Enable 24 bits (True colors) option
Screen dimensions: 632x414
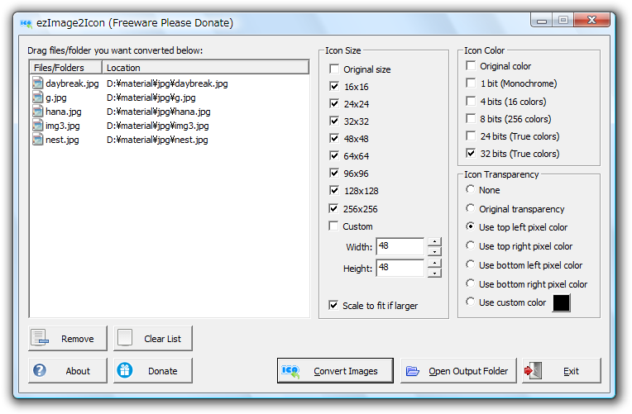tap(471, 136)
